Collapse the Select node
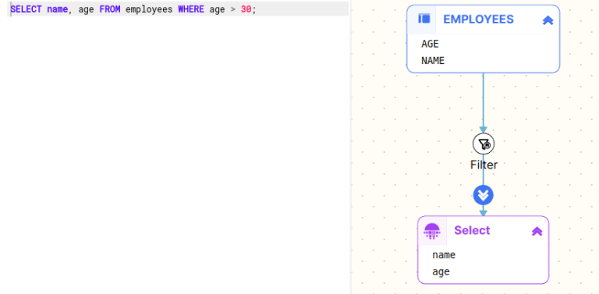Screen dimensions: 599x294 click(537, 231)
